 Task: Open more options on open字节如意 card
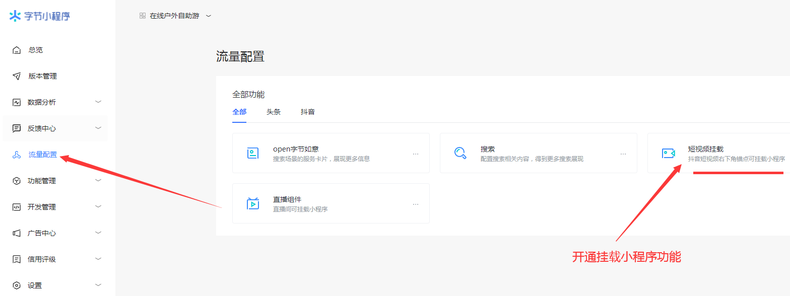click(416, 154)
